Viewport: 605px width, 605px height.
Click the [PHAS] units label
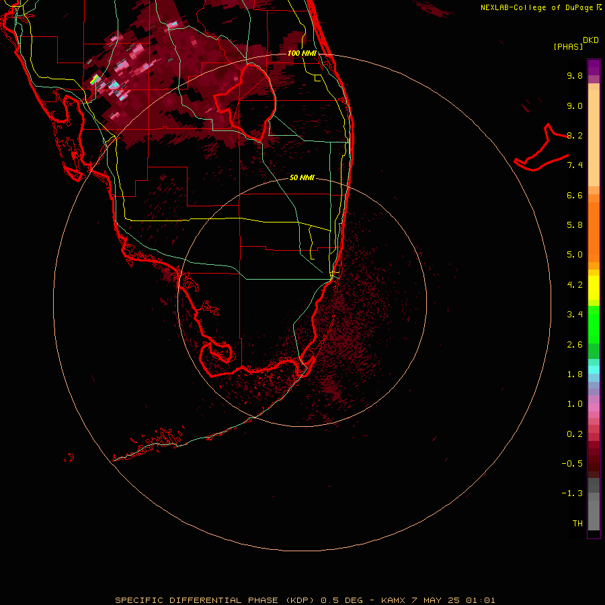[x=568, y=46]
